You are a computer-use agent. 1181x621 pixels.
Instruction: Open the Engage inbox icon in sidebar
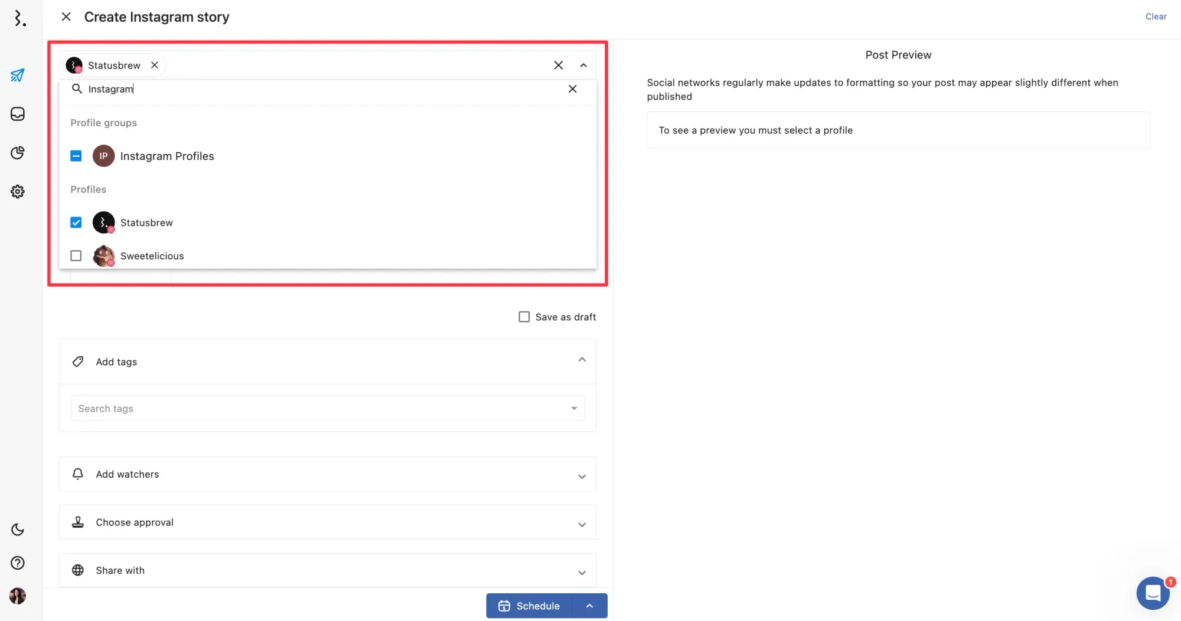[18, 114]
